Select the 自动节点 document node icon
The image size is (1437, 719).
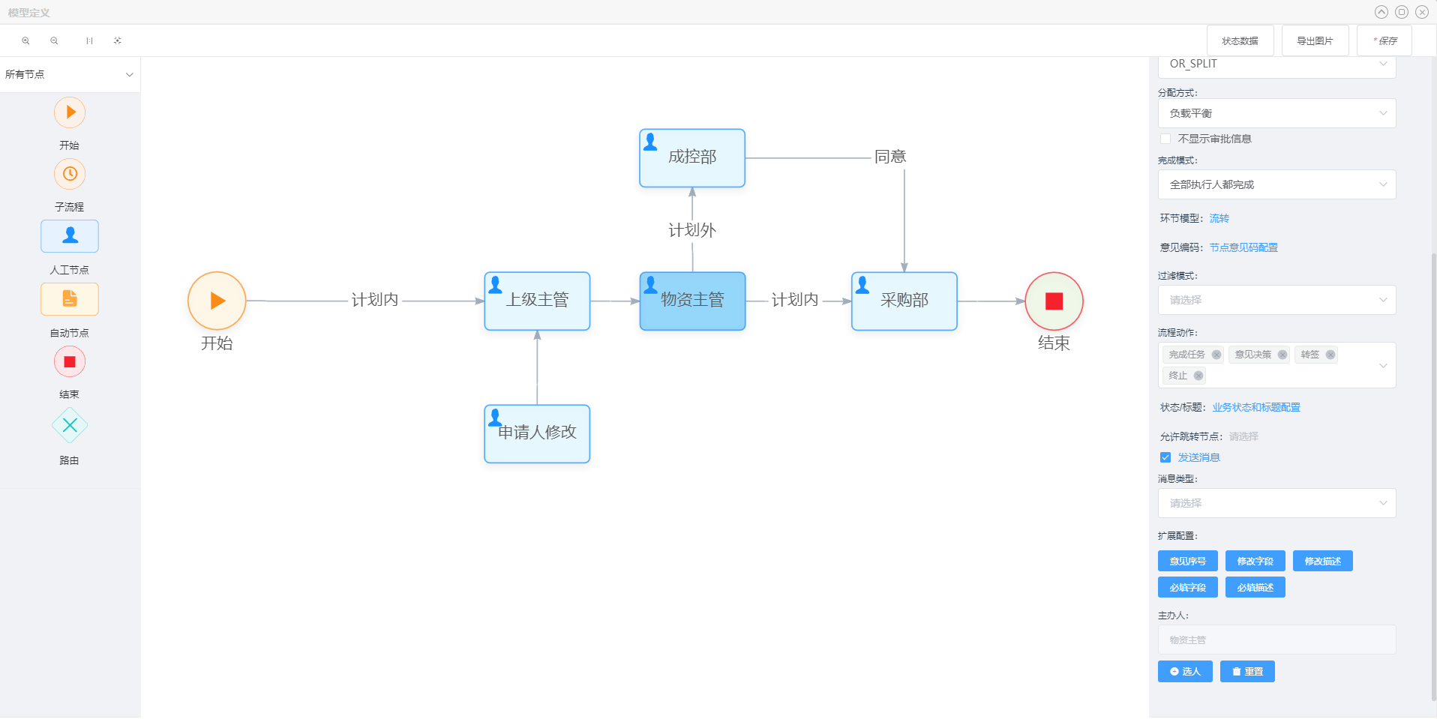70,299
